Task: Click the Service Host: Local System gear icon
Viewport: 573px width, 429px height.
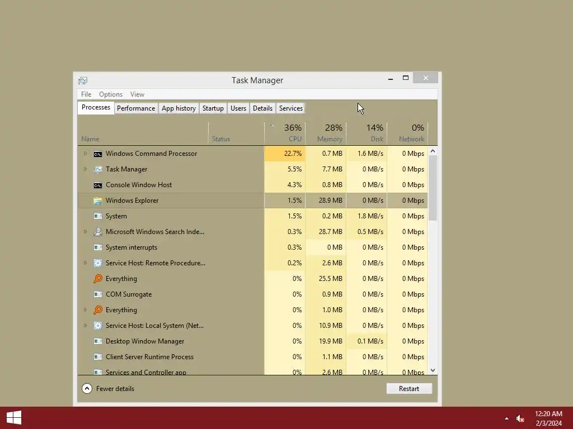Action: point(97,326)
